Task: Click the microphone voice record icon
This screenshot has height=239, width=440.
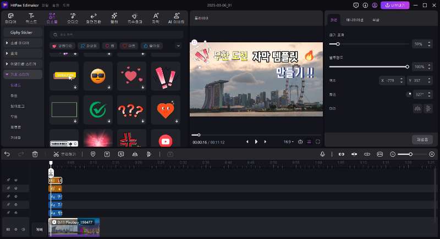Action: point(322,154)
